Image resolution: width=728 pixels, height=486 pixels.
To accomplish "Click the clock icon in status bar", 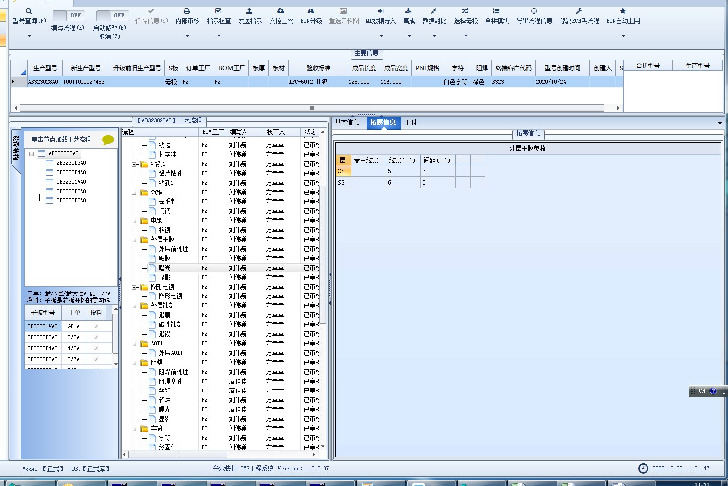I will [643, 468].
